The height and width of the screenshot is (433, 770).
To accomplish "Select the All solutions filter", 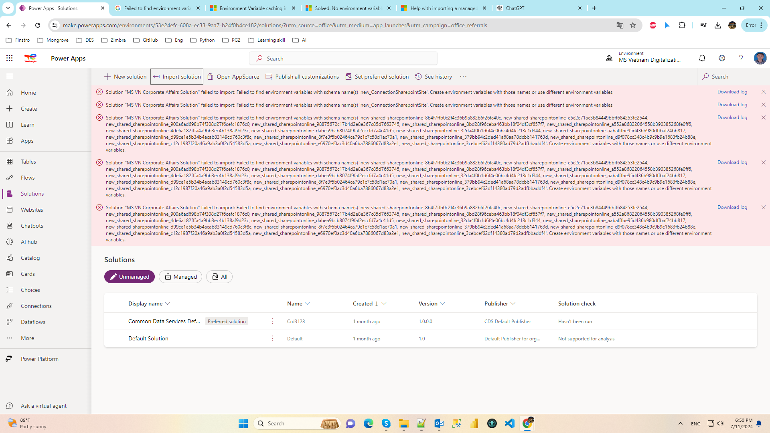I will [219, 277].
